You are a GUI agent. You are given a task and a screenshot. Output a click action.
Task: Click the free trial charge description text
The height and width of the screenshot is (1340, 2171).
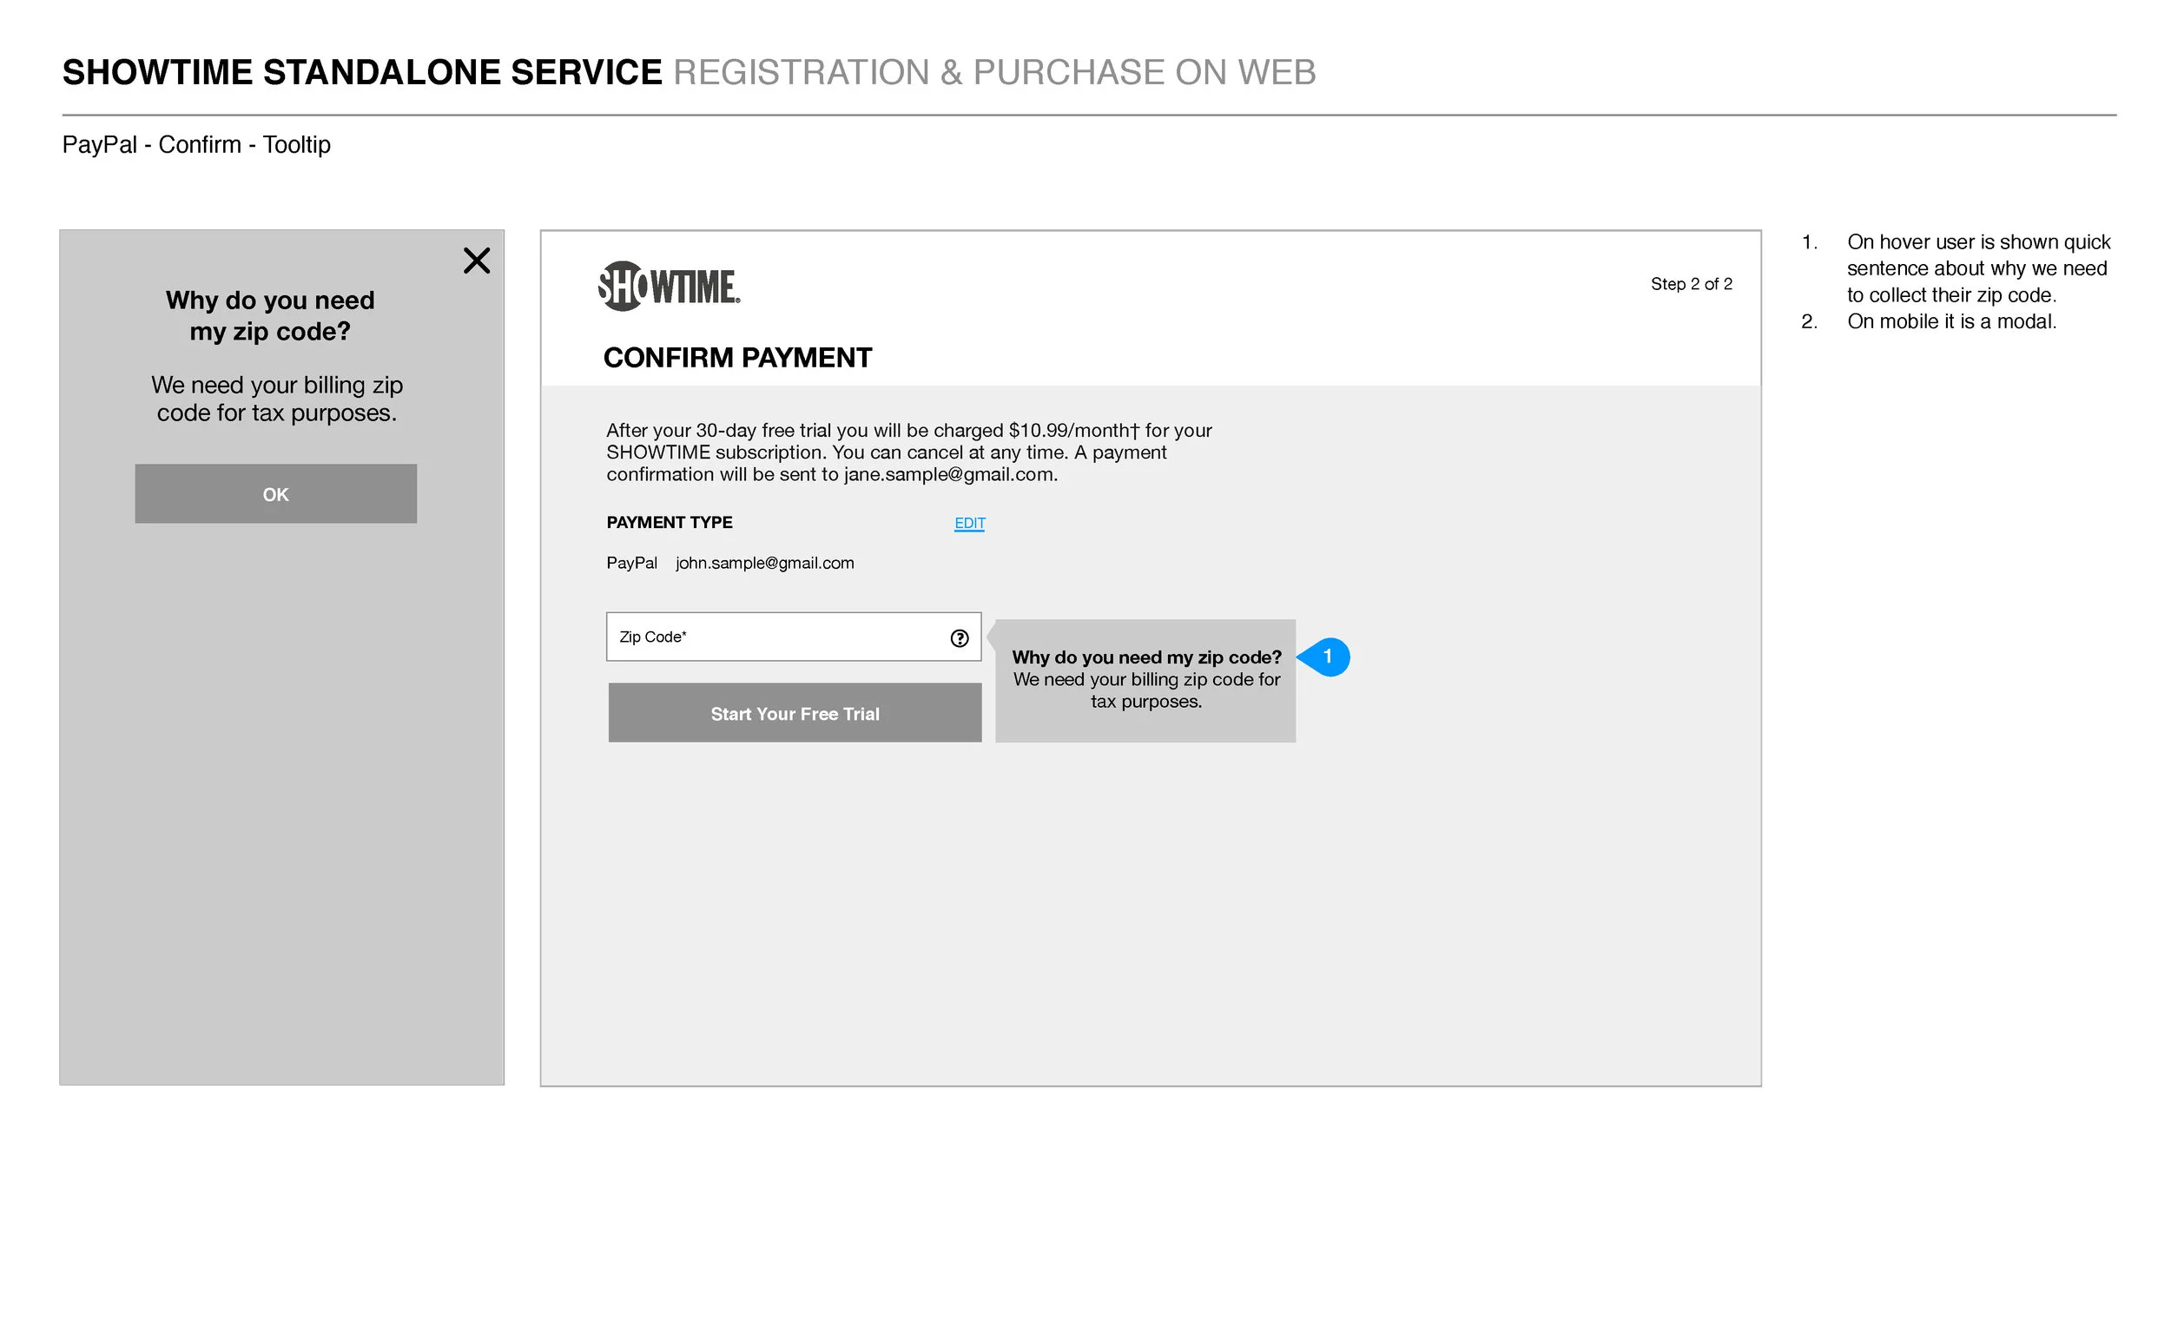908,452
